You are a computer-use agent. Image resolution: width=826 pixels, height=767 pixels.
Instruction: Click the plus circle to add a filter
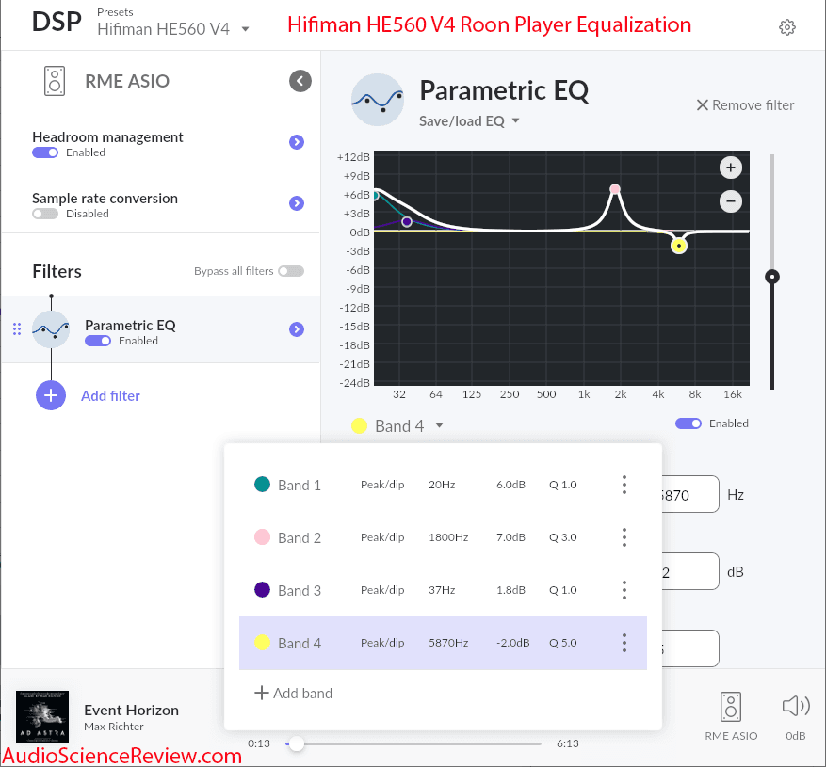[x=51, y=395]
